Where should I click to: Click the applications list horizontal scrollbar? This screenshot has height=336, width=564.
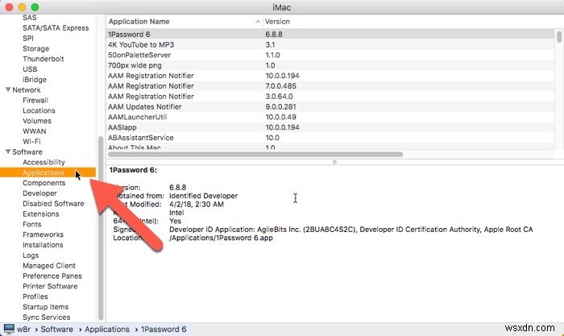point(255,155)
